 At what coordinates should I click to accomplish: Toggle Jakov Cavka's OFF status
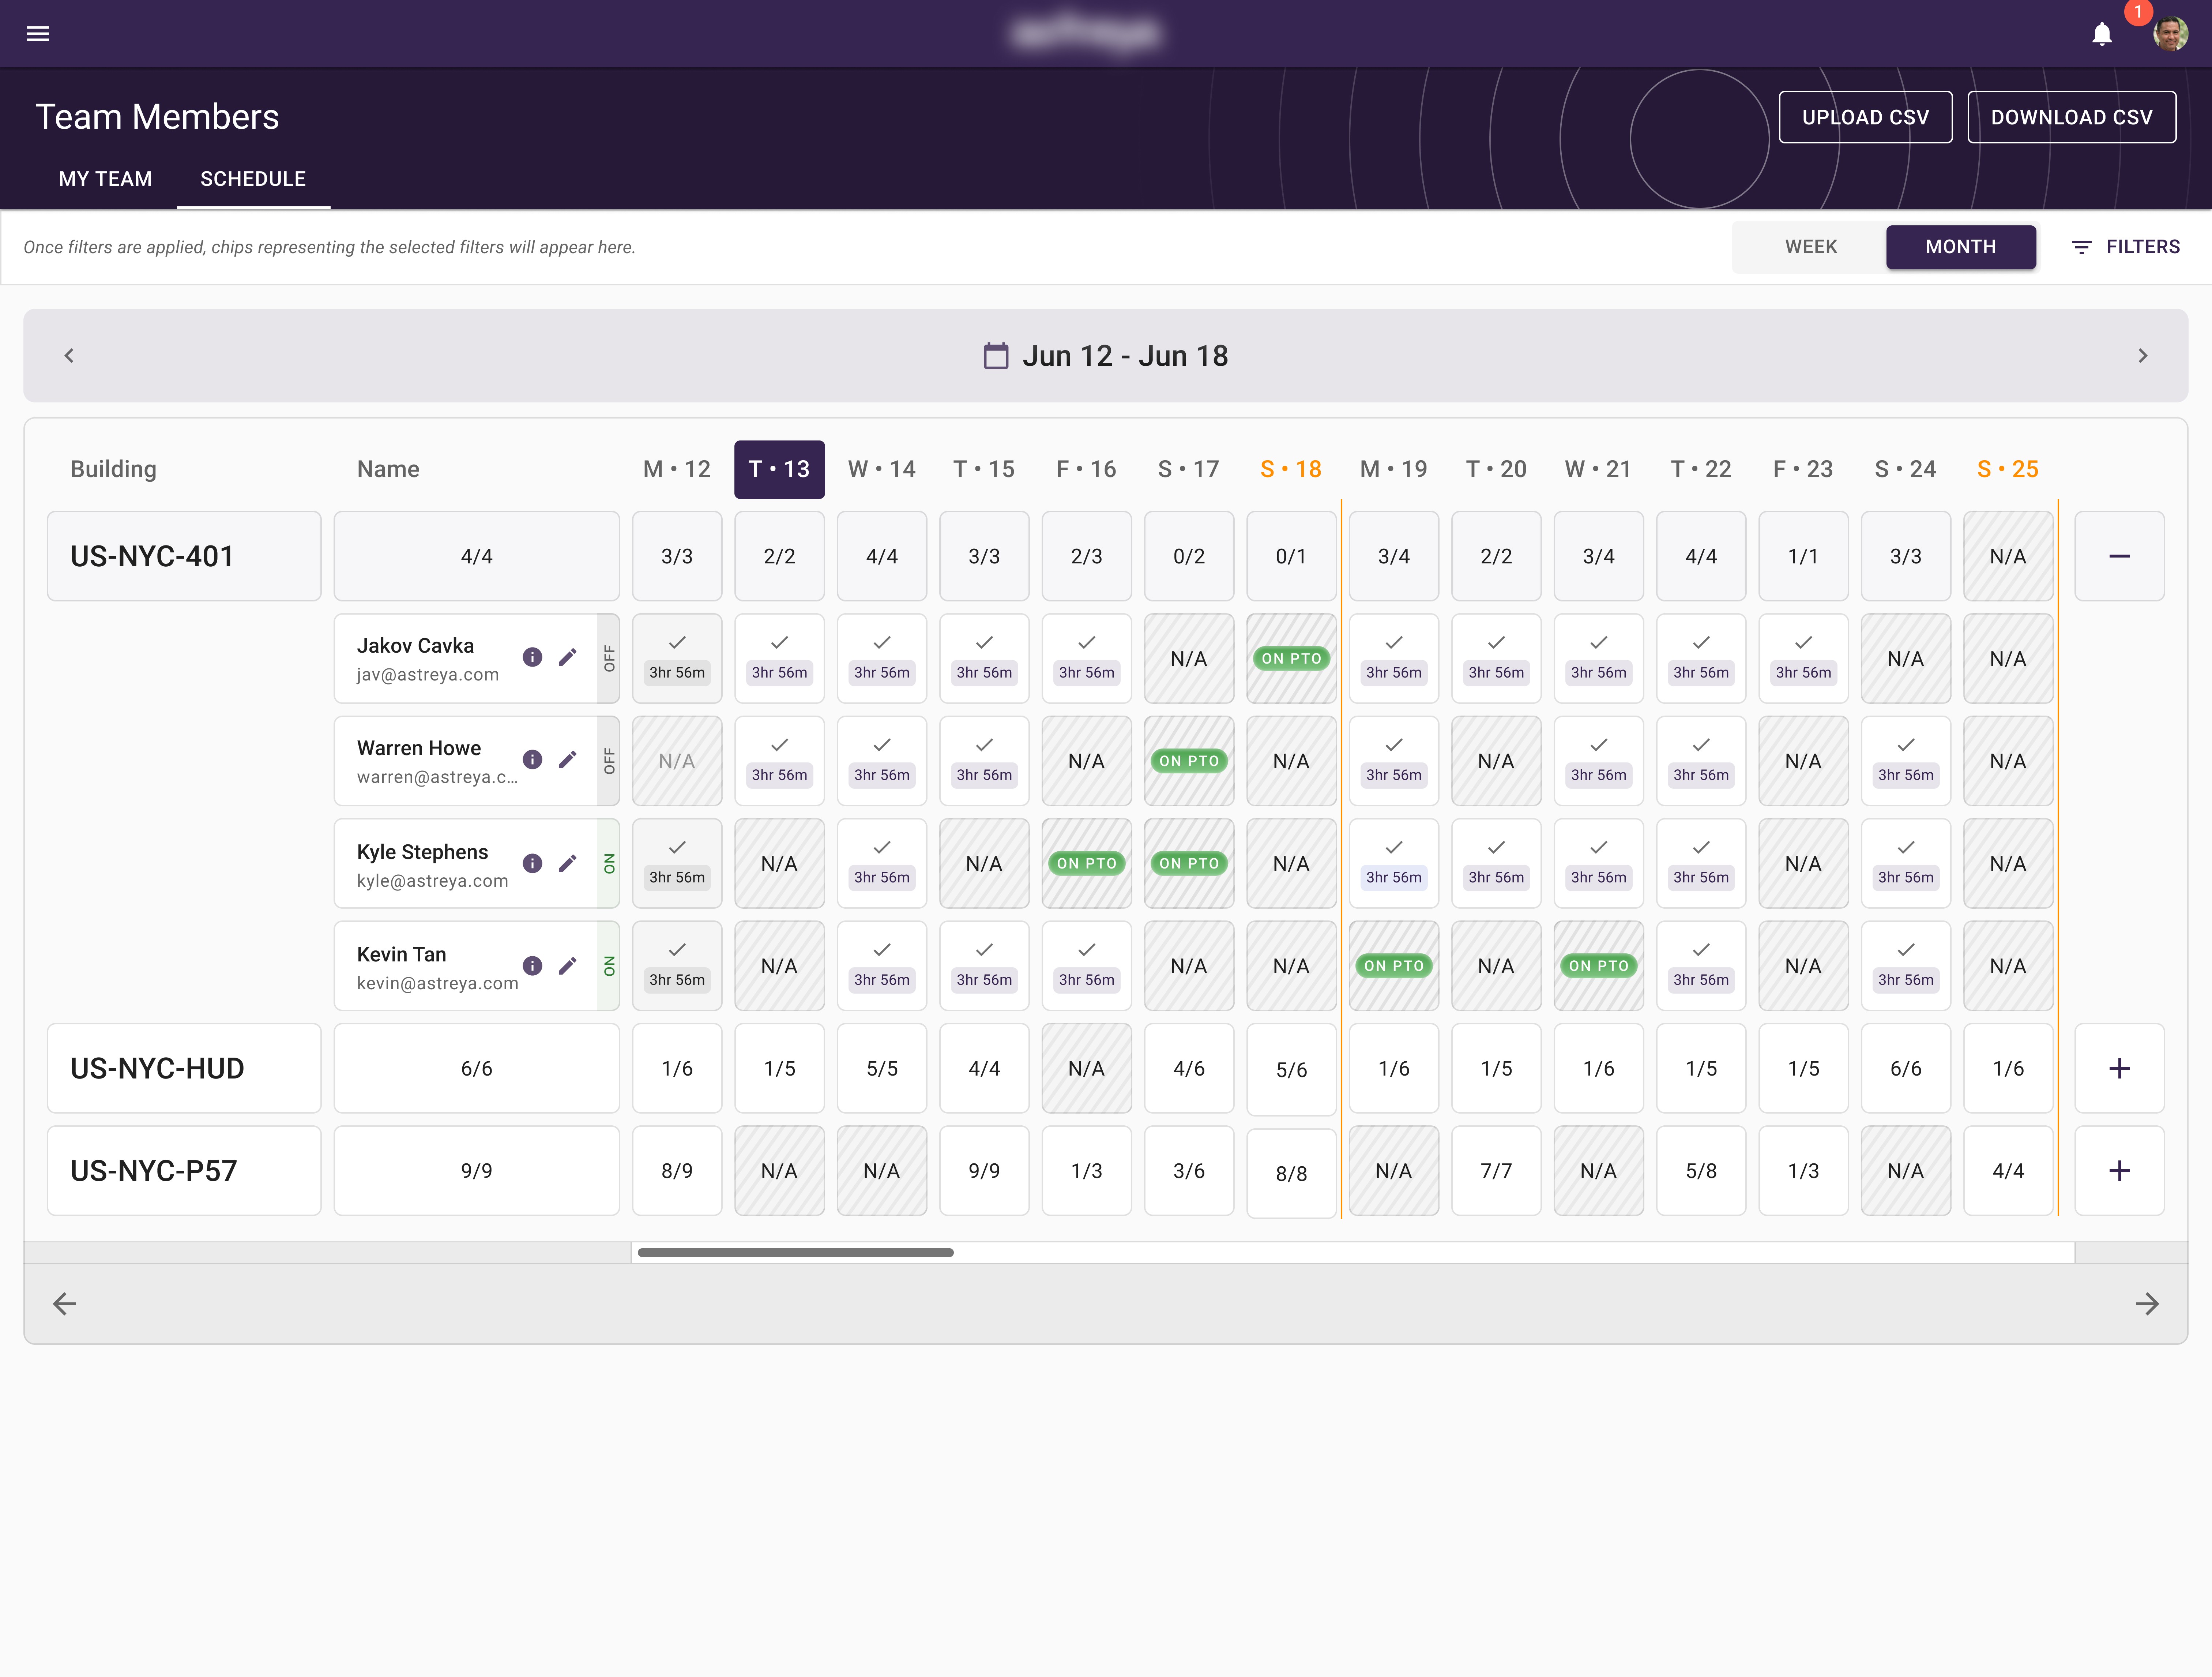point(609,658)
